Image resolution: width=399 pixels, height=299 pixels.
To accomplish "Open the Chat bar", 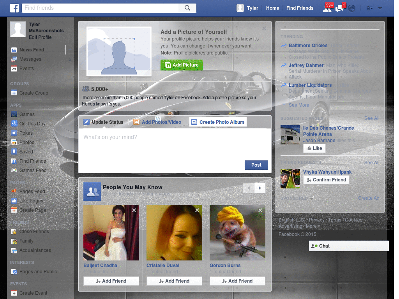I will point(349,246).
